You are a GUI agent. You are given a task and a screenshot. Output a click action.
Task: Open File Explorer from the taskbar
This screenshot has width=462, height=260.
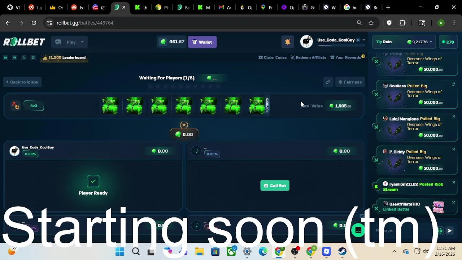click(x=199, y=251)
